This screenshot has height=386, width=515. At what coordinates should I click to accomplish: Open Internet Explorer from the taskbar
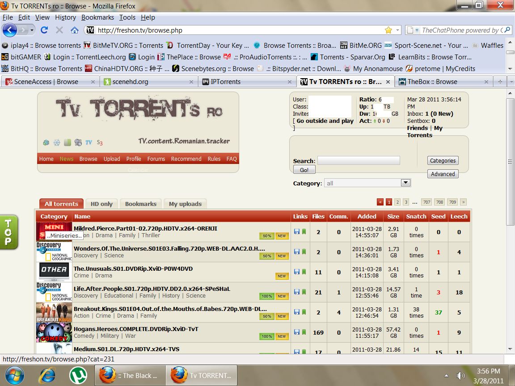click(x=47, y=375)
